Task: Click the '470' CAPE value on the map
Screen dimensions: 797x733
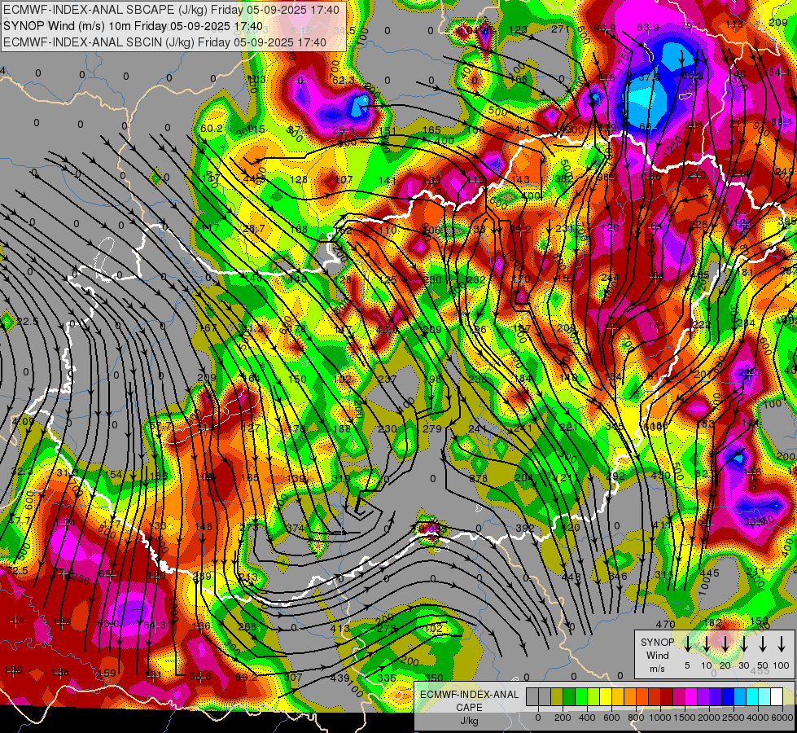Action: tap(665, 624)
